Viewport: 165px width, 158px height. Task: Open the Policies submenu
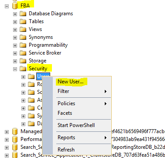pos(82,103)
